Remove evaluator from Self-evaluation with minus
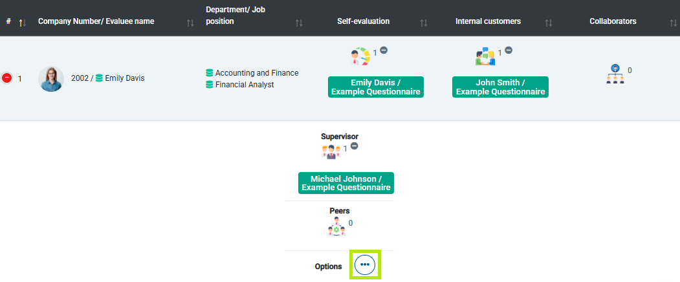Image resolution: width=680 pixels, height=282 pixels. 384,50
